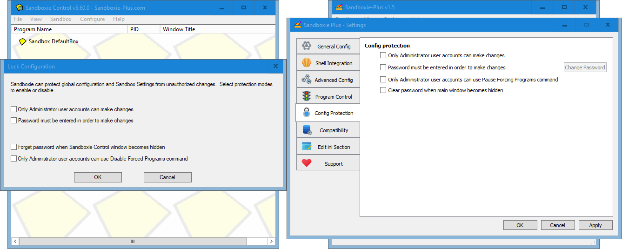Click the Compatibility database icon
The width and height of the screenshot is (622, 249).
(x=307, y=130)
